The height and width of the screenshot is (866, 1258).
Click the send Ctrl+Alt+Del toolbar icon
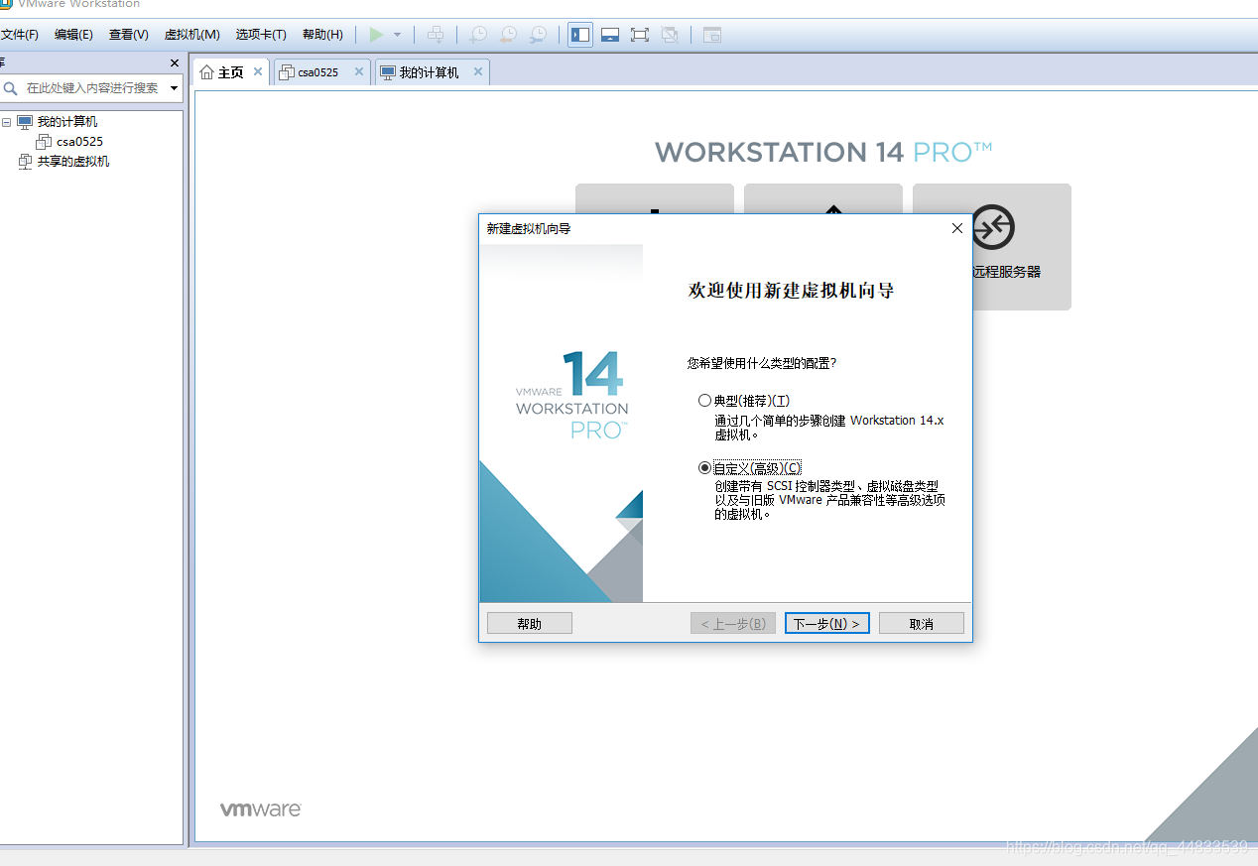[436, 35]
